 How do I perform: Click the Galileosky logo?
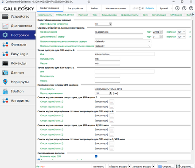coord(19,8)
